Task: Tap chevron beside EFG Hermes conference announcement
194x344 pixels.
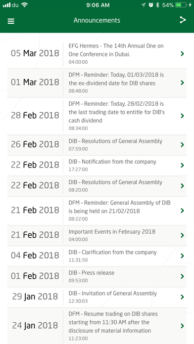Action: pos(182,54)
